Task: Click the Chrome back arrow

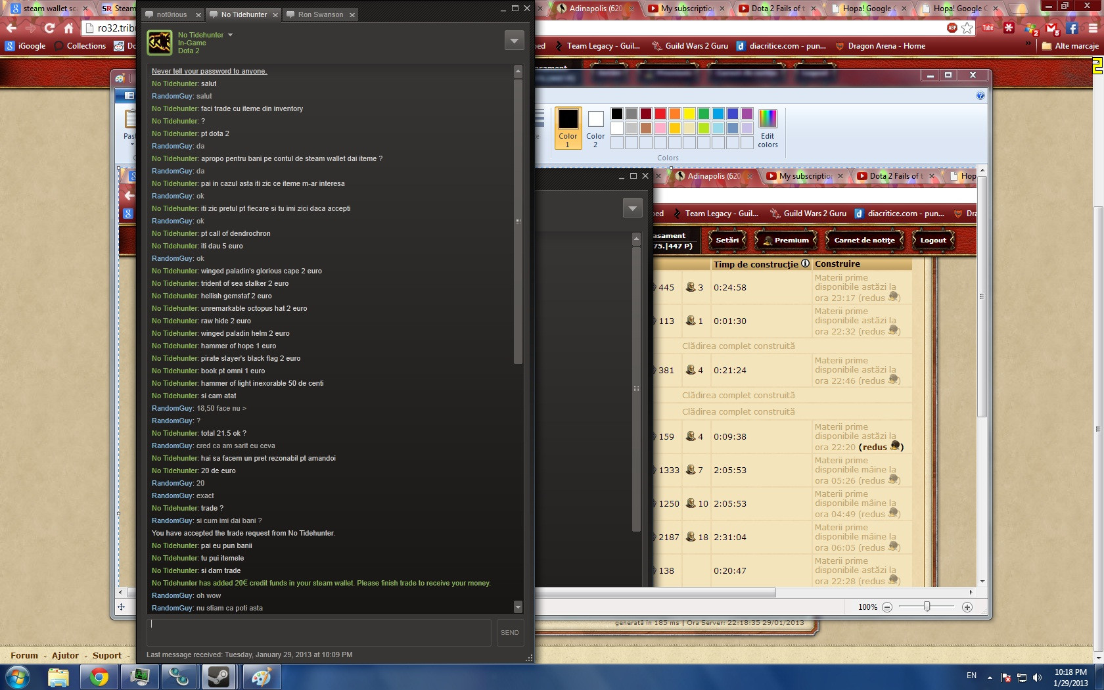Action: pos(11,28)
